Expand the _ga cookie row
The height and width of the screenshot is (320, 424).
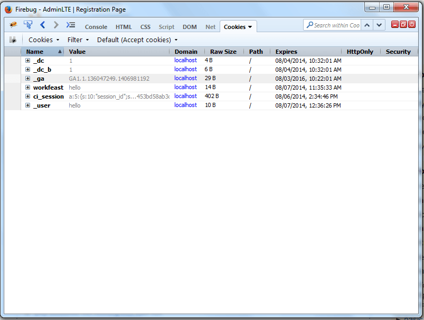tap(28, 79)
